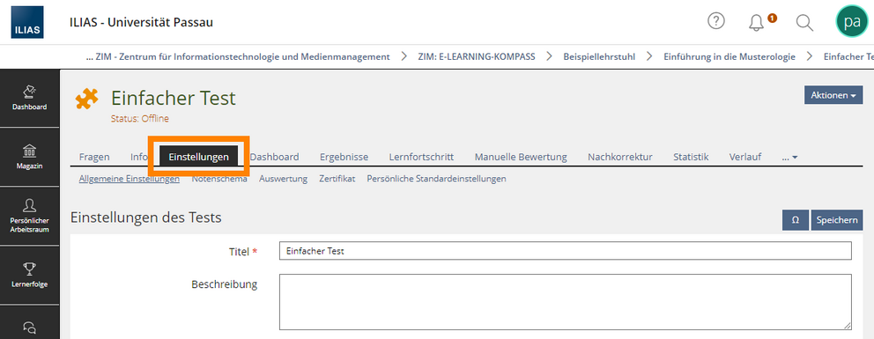874x339 pixels.
Task: Open Lernerfolge trophy in sidebar
Action: [30, 275]
